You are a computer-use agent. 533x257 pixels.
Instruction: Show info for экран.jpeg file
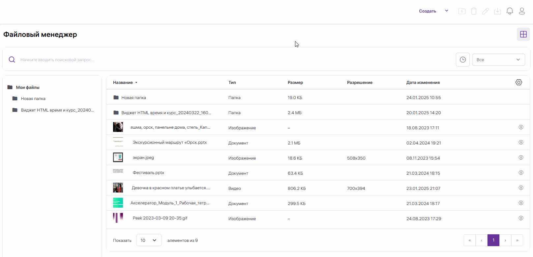(x=521, y=158)
